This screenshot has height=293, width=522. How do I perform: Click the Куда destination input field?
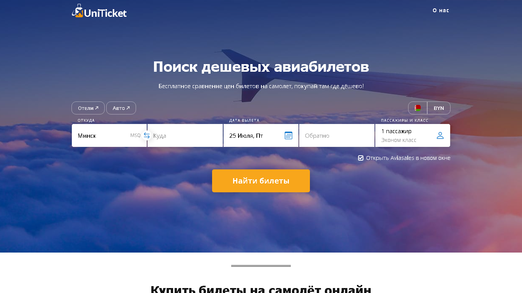tap(185, 135)
